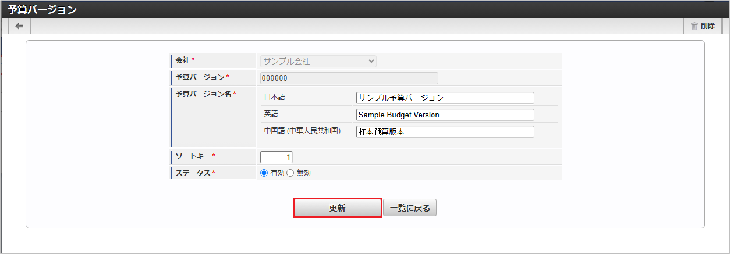Click the 予算バージョン page title

[x=42, y=9]
